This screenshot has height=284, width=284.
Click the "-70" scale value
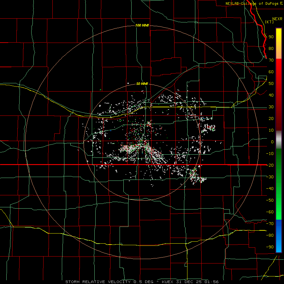point(270,223)
